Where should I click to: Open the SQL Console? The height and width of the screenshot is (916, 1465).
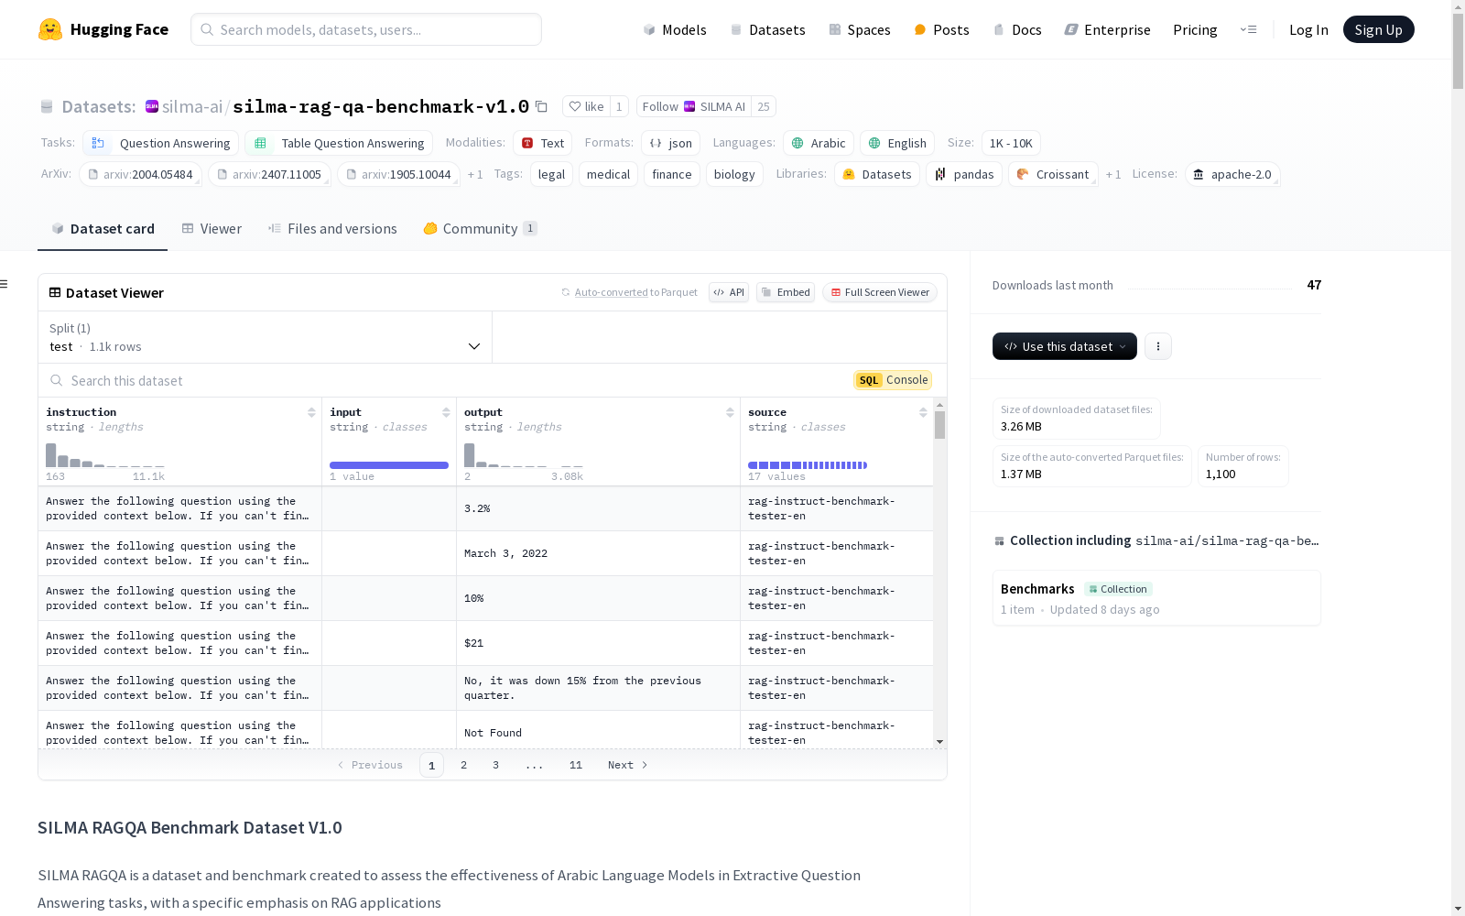click(x=893, y=380)
